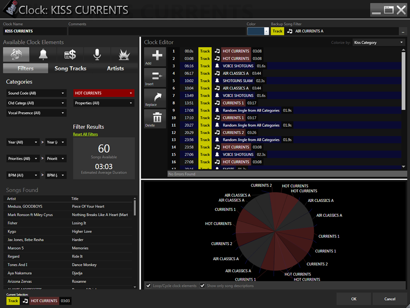Viewport: 410px width, 308px height.
Task: Click the ellipsis button beside Backup Song Filter
Action: click(x=403, y=31)
